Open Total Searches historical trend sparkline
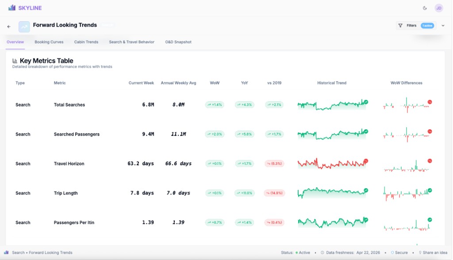453x260 pixels. point(333,105)
